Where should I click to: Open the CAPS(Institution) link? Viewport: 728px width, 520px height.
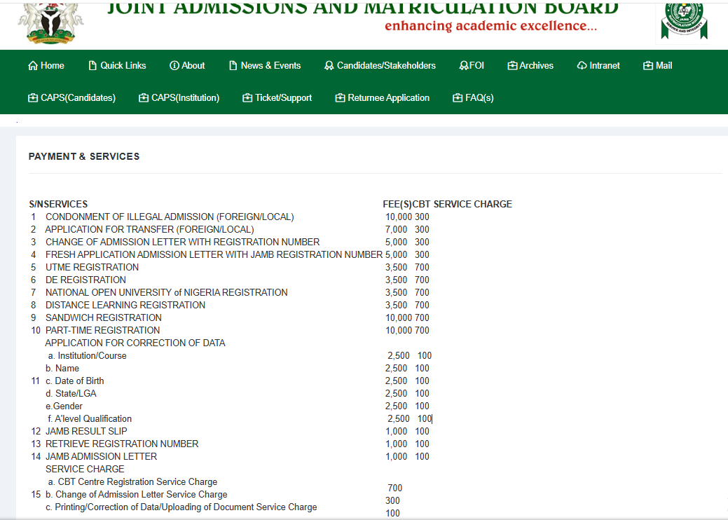point(179,98)
